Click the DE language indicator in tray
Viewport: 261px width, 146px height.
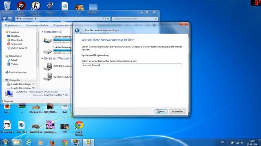coord(222,142)
